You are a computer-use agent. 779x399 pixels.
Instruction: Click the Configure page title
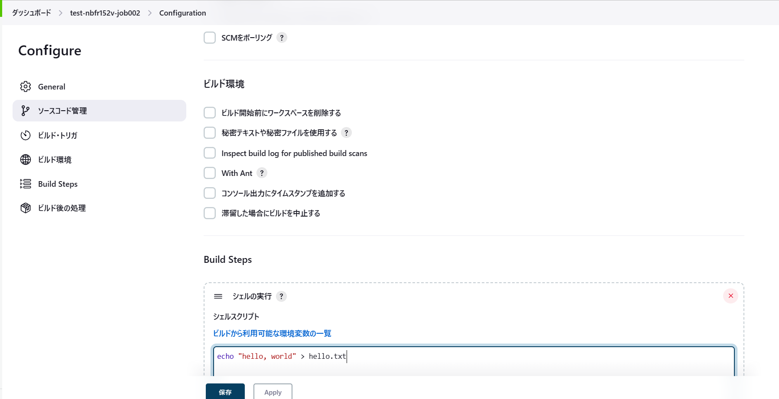pos(50,51)
